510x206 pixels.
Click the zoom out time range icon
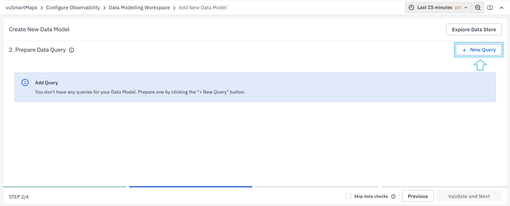click(478, 8)
